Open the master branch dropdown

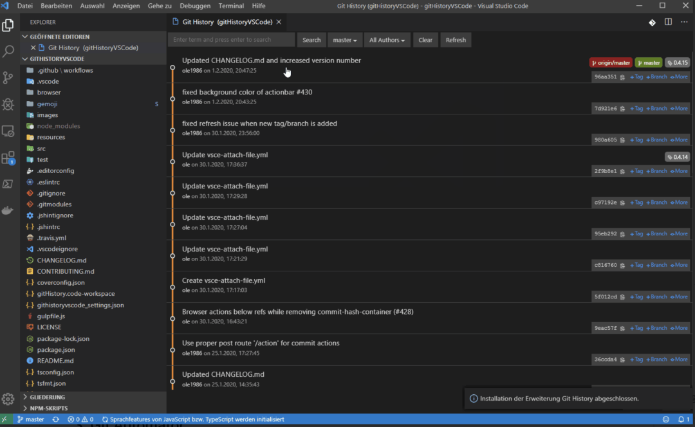click(x=344, y=40)
